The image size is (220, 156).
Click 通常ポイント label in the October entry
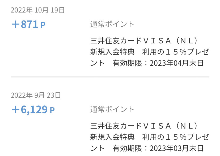click(x=112, y=24)
